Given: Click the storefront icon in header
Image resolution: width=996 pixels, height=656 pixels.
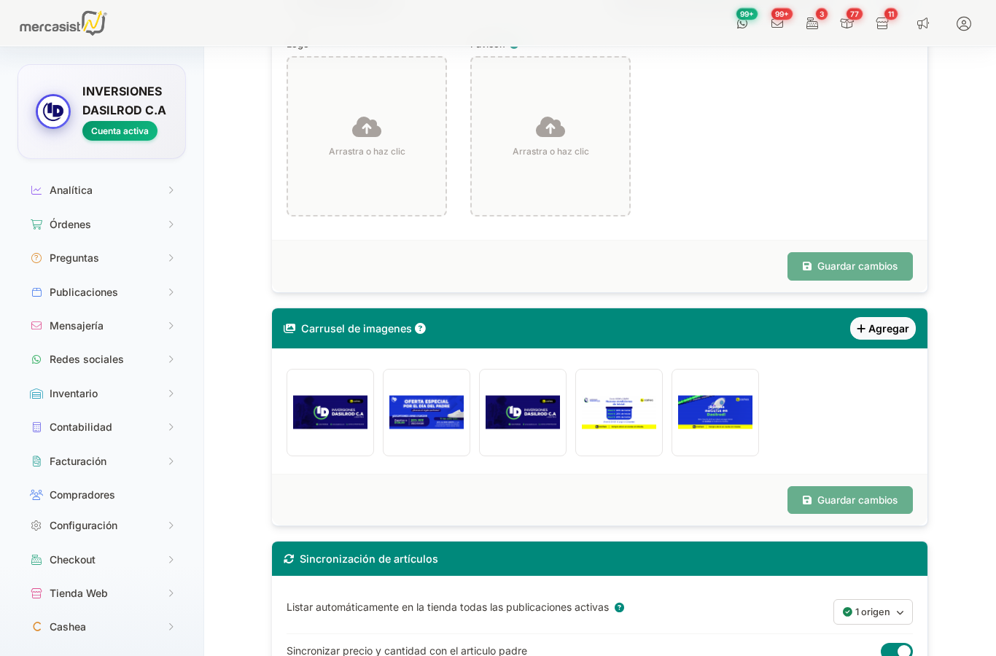Looking at the screenshot, I should click(882, 23).
